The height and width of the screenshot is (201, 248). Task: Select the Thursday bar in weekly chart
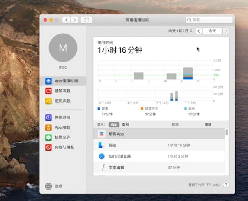click(x=172, y=76)
